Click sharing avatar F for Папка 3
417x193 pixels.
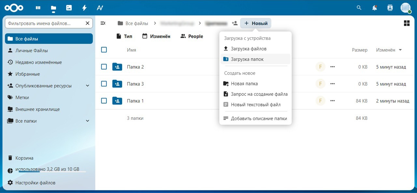[320, 84]
